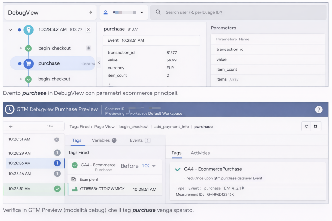Click the bell icon beside begin_checkout
The image size is (332, 221).
89,48
